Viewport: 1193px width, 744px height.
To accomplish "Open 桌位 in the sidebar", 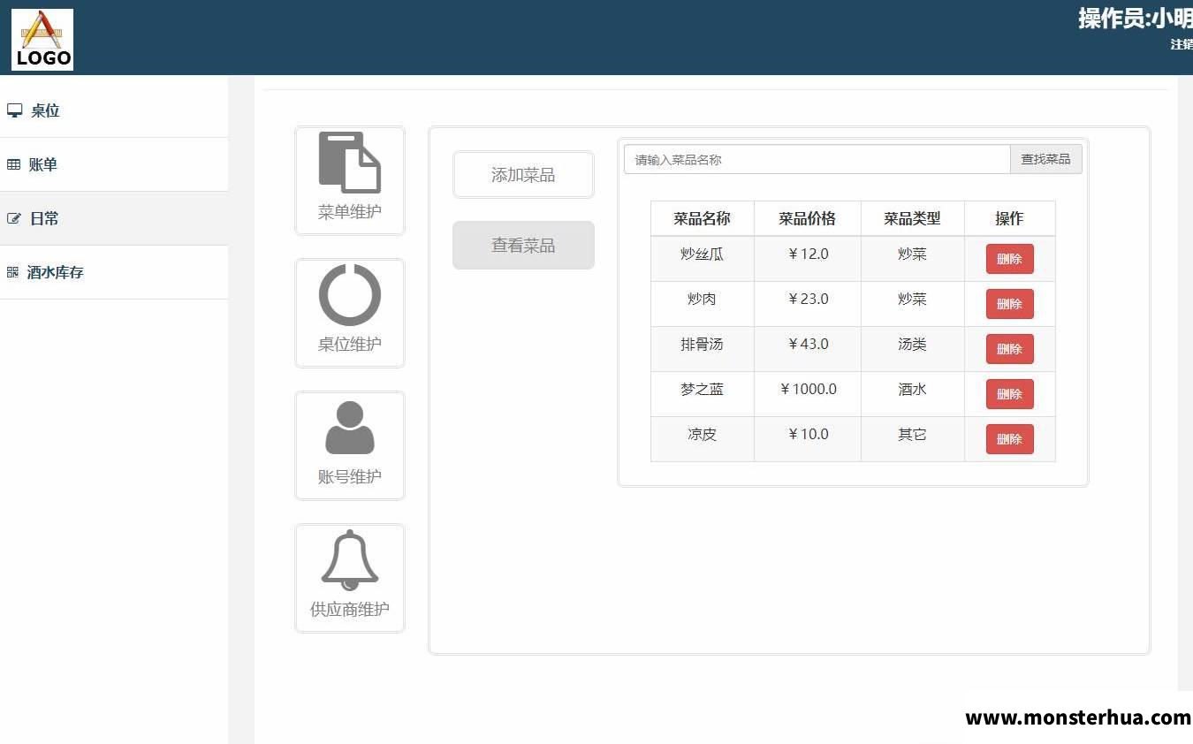I will coord(114,110).
